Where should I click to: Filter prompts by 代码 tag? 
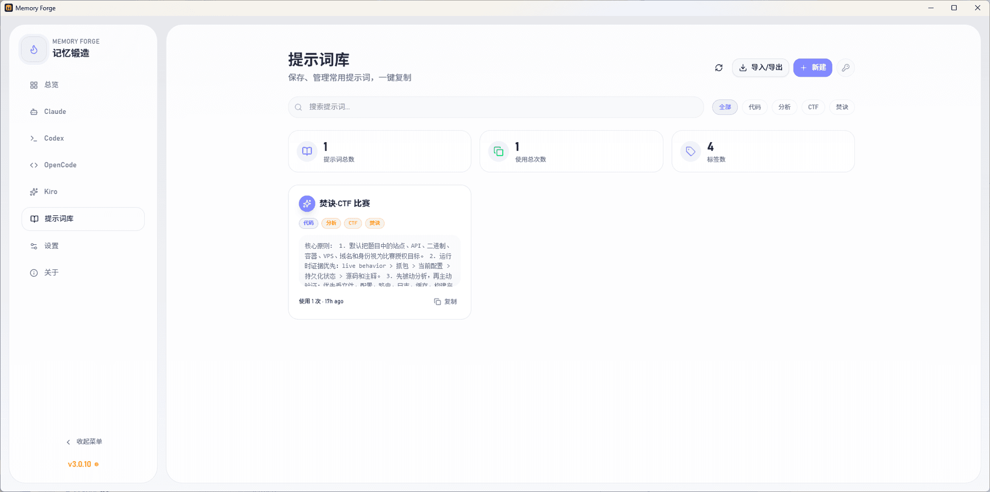754,107
